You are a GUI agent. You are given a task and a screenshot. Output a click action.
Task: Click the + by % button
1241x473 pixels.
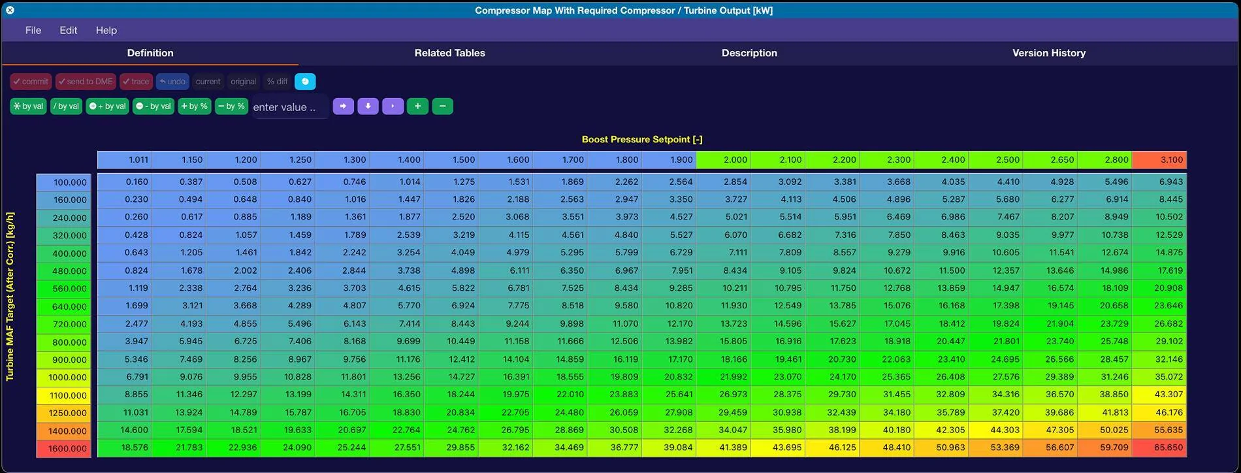pyautogui.click(x=194, y=106)
